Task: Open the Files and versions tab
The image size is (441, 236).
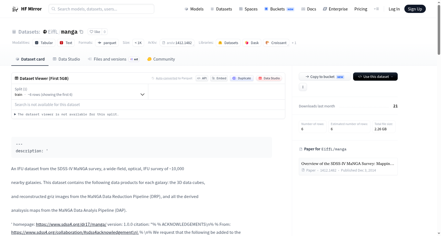Action: click(x=114, y=59)
